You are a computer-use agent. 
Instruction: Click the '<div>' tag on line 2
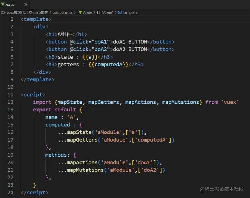pos(41,27)
